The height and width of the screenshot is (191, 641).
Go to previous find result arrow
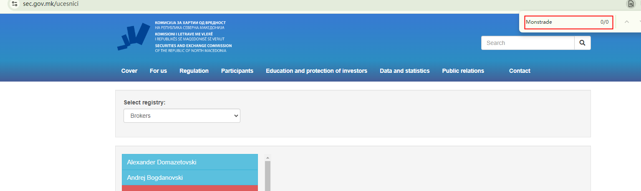click(x=626, y=22)
